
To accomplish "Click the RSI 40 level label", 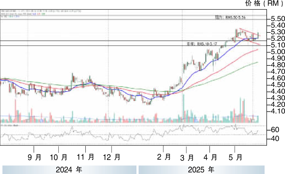I will point(275,139).
